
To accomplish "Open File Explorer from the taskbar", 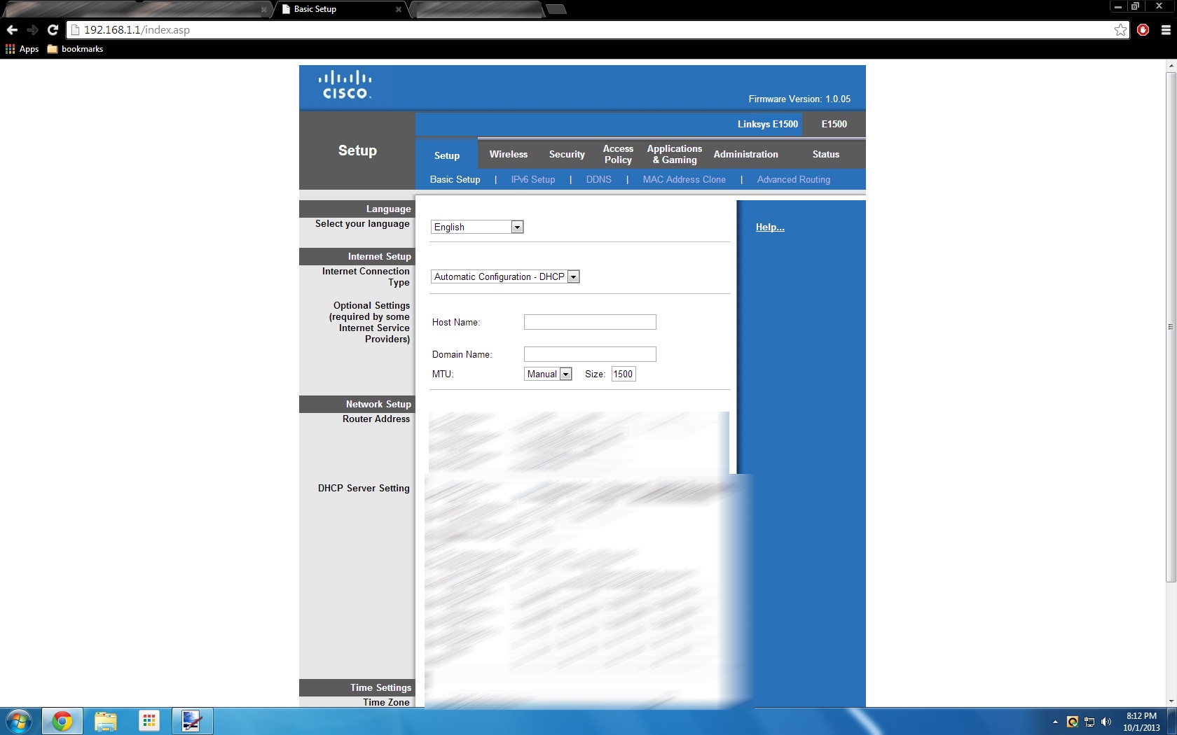I will pyautogui.click(x=105, y=721).
